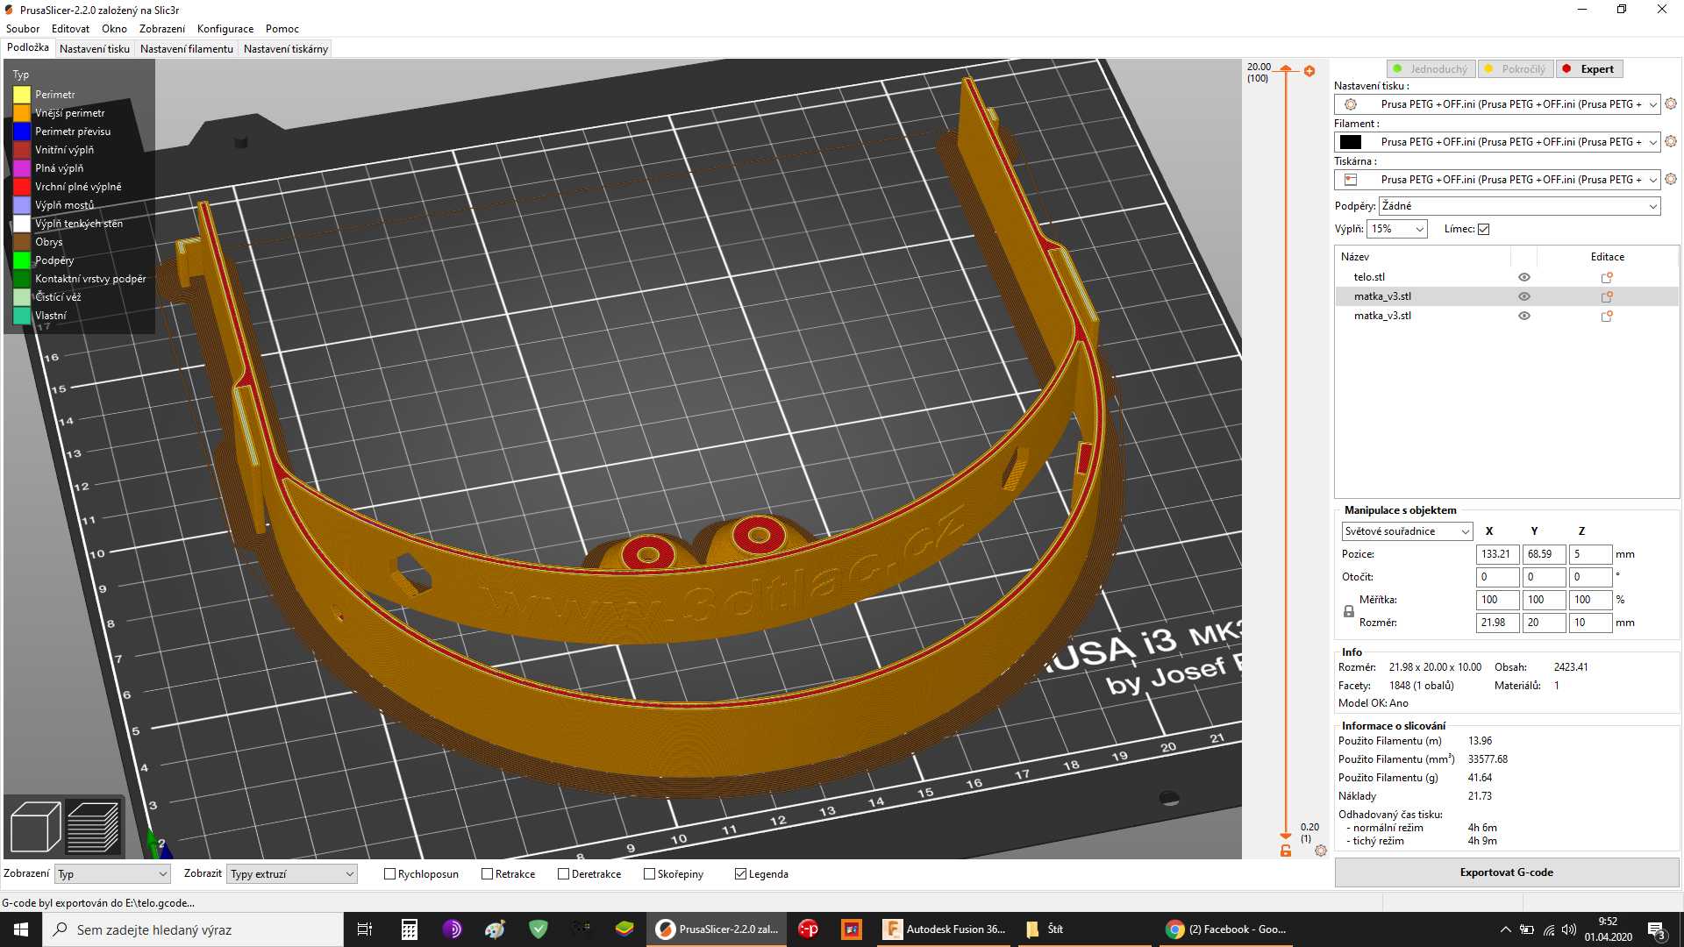1684x947 pixels.
Task: Switch to Nastavení tiskárny tab
Action: [x=286, y=49]
